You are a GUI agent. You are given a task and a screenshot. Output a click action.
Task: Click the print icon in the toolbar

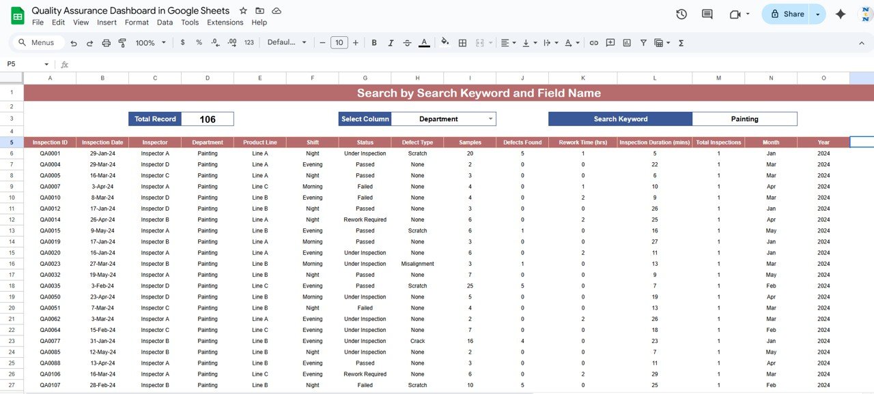(106, 43)
